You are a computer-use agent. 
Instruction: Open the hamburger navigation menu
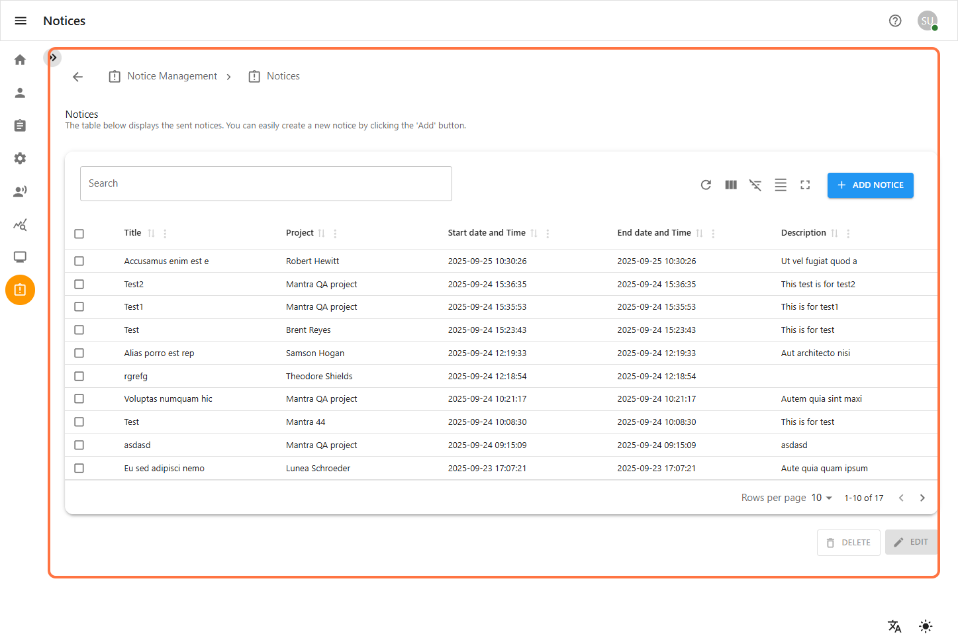(x=21, y=21)
